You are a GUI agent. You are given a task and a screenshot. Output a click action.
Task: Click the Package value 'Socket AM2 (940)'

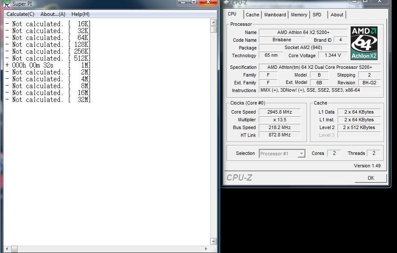pos(303,48)
